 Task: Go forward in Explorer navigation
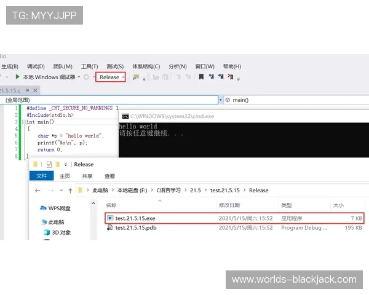(x=51, y=191)
